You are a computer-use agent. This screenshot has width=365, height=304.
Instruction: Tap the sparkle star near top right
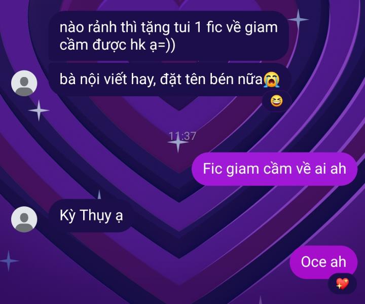298,20
